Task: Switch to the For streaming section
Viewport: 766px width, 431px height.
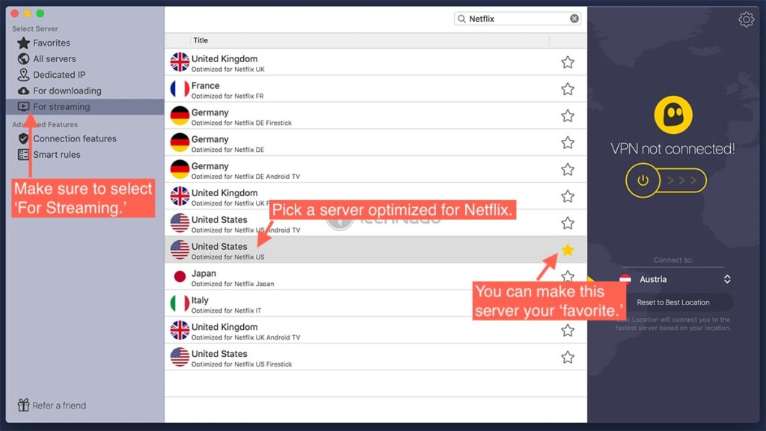Action: pos(85,106)
